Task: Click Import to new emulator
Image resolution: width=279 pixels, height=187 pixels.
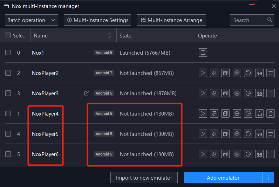Action: [x=144, y=178]
